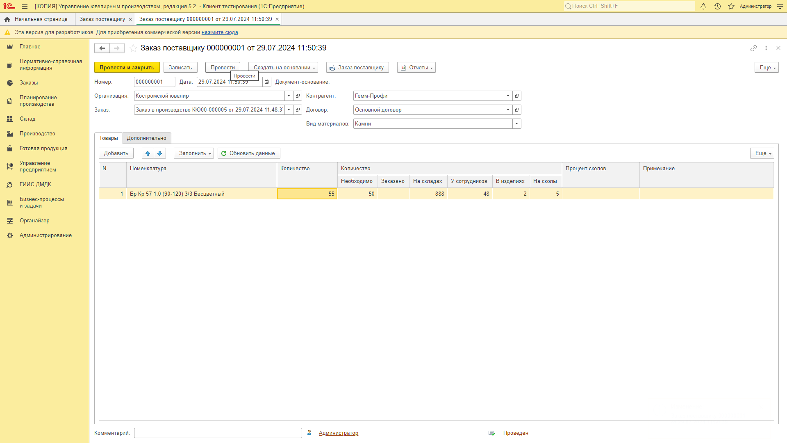The height and width of the screenshot is (443, 787).
Task: Expand the Вид материалов dropdown arrow
Action: coord(516,124)
